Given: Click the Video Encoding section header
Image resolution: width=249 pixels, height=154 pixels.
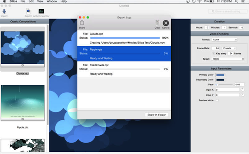Looking at the screenshot, I should coord(220,34).
